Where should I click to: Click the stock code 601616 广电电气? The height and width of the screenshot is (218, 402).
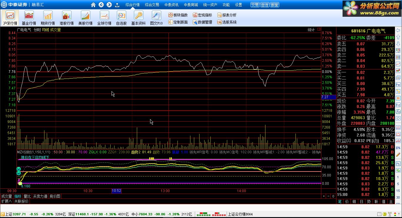pyautogui.click(x=368, y=31)
